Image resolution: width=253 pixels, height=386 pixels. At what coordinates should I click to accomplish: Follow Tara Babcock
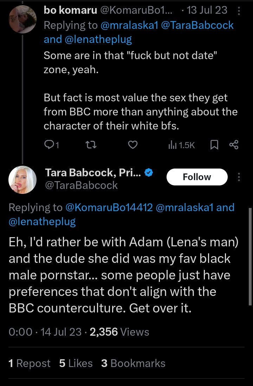[197, 177]
